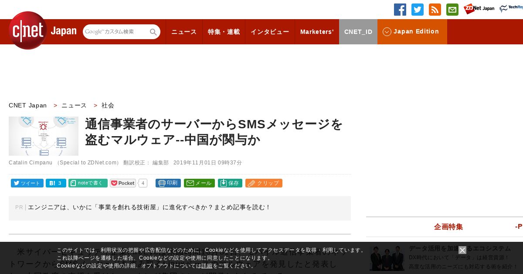Save article to Pocket
The image size is (523, 274).
pos(123,183)
